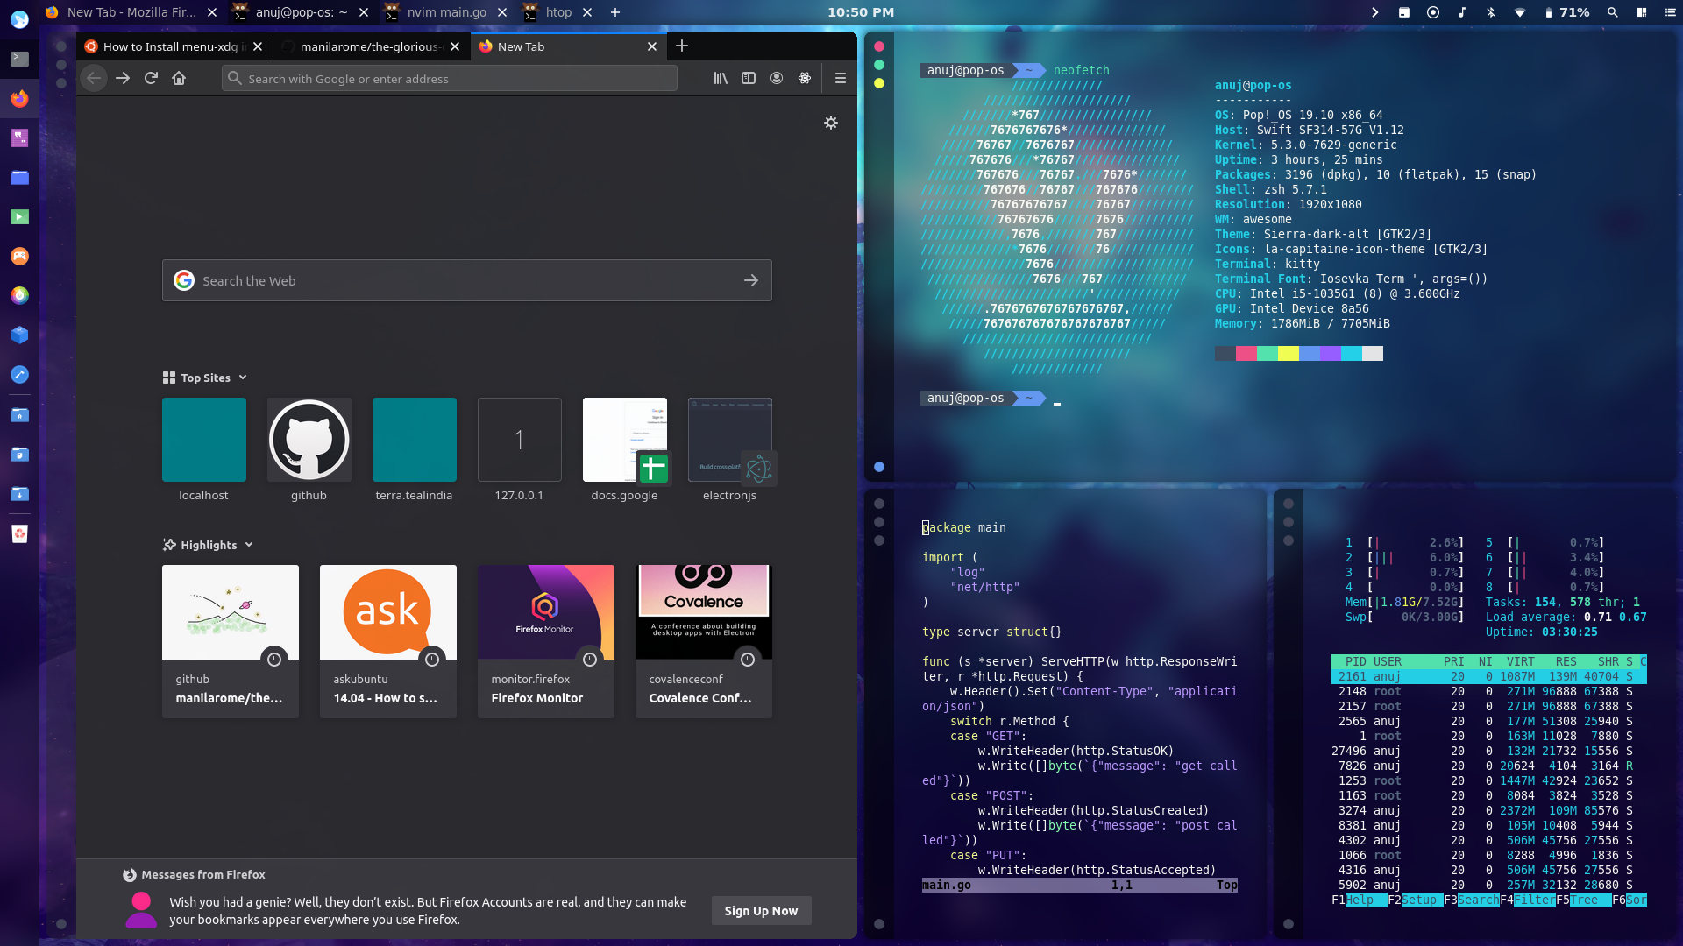The height and width of the screenshot is (946, 1683).
Task: Expand the system tray chevron
Action: click(1374, 12)
